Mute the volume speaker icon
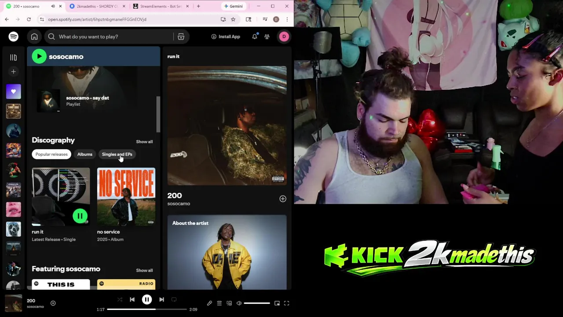 click(x=239, y=303)
